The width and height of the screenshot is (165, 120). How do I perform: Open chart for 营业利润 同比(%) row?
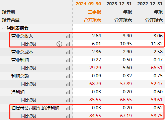[x=68, y=68]
